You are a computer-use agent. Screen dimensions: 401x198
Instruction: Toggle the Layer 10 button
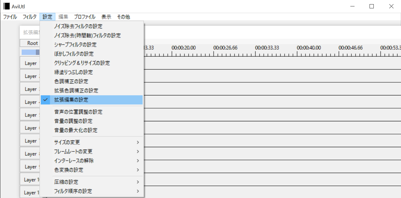pyautogui.click(x=30, y=180)
